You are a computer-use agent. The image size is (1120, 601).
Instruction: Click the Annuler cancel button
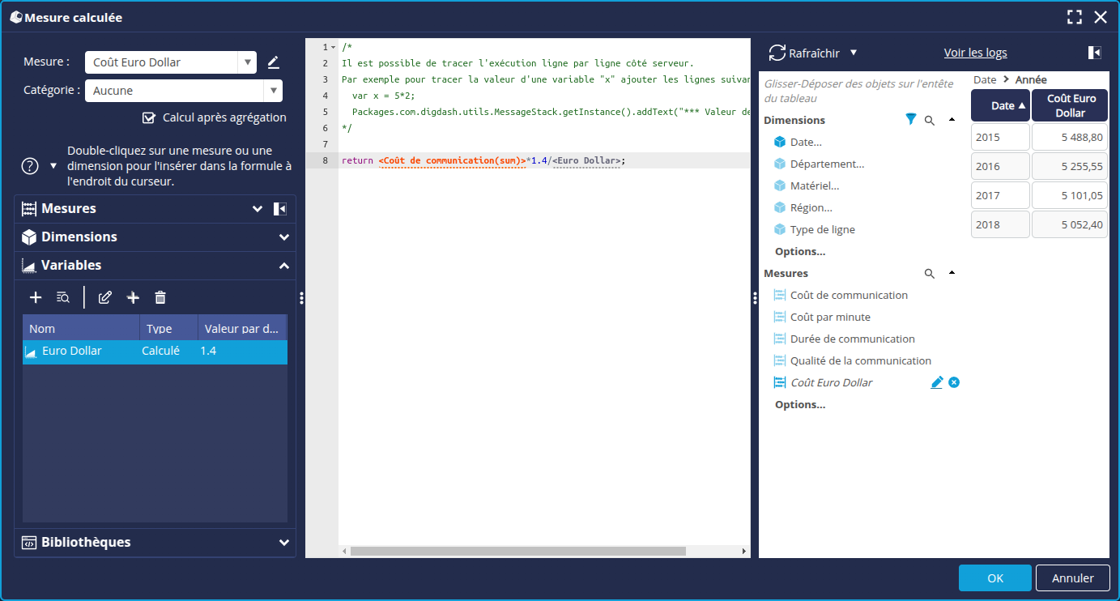[x=1072, y=578]
